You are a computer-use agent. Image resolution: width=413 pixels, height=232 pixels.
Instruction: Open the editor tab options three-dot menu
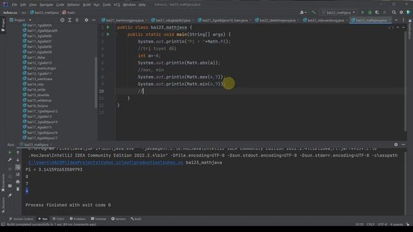click(403, 20)
